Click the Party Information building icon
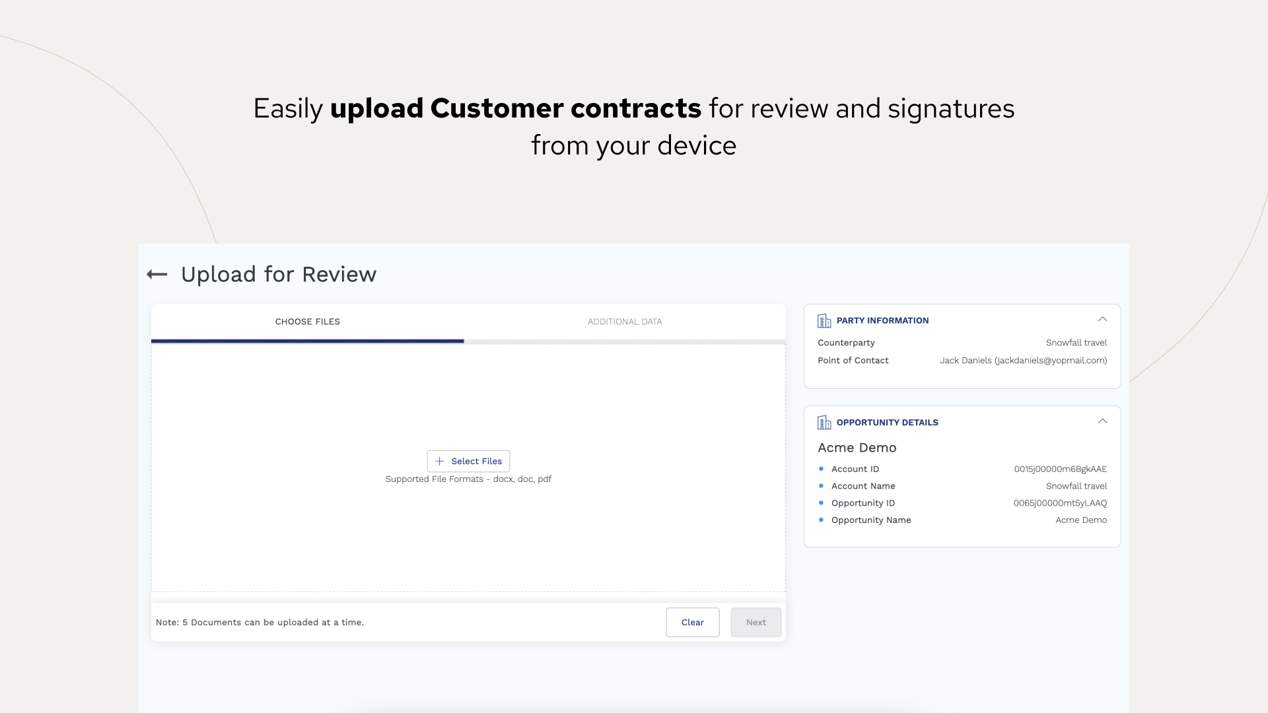Image resolution: width=1268 pixels, height=713 pixels. (824, 321)
